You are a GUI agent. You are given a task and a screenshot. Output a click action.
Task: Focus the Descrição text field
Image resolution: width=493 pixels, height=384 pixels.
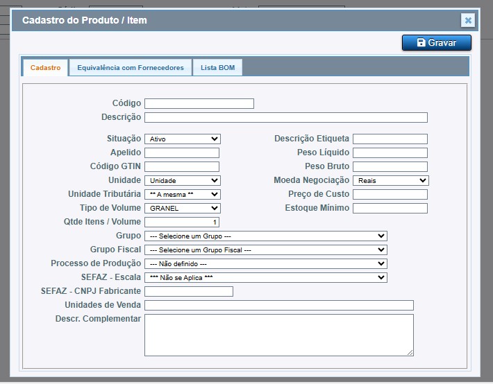[285, 118]
